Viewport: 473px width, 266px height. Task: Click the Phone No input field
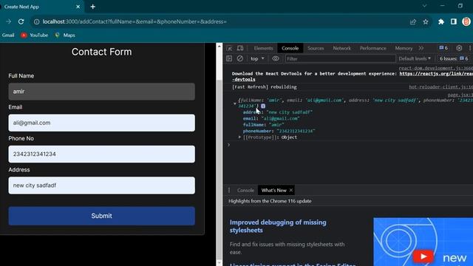point(102,154)
